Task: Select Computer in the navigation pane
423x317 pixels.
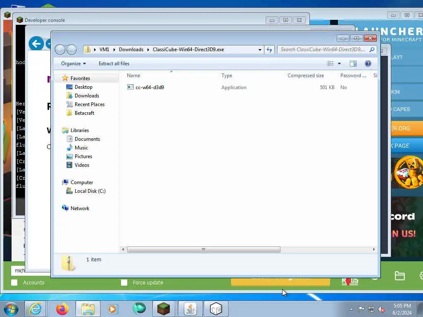Action: click(81, 182)
